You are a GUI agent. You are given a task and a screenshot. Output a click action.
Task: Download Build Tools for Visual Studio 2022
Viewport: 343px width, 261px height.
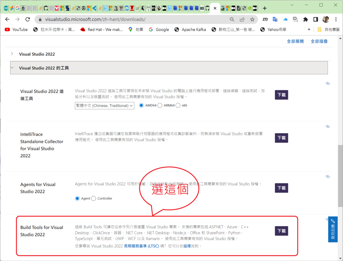281,231
